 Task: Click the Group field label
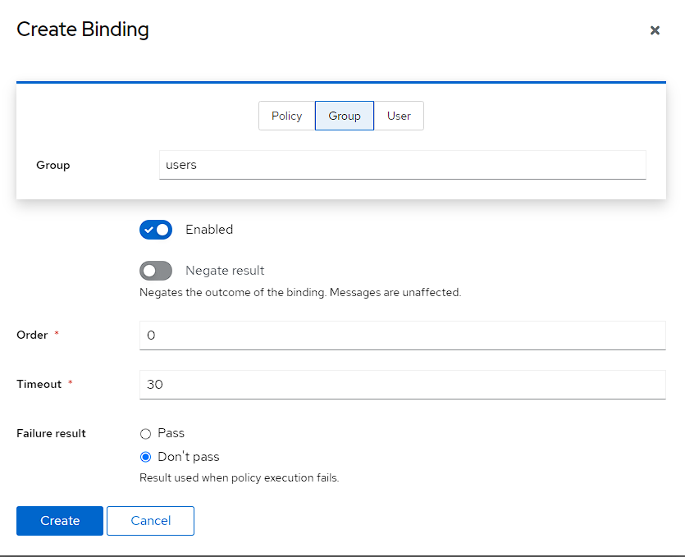point(53,165)
